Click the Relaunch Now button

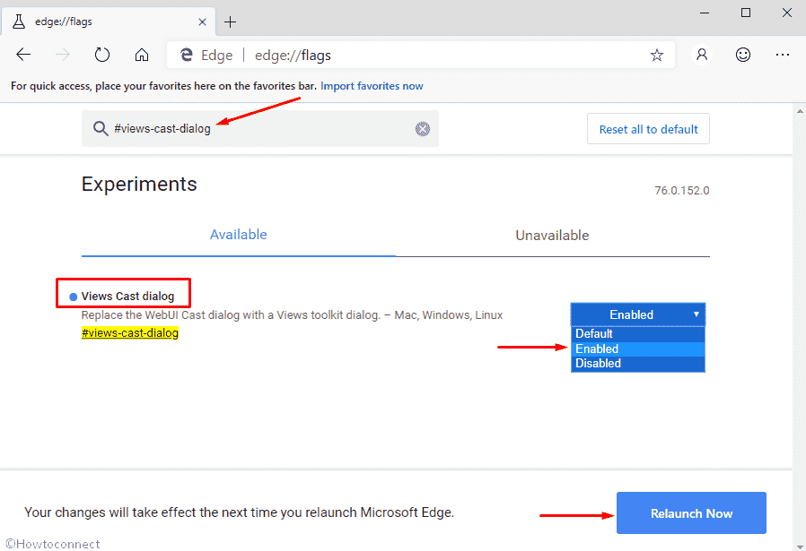(x=691, y=513)
